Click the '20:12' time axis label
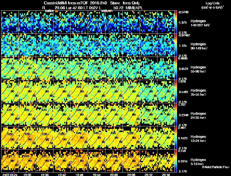Image resolution: width=231 pixels, height=176 pixels. click(x=148, y=175)
